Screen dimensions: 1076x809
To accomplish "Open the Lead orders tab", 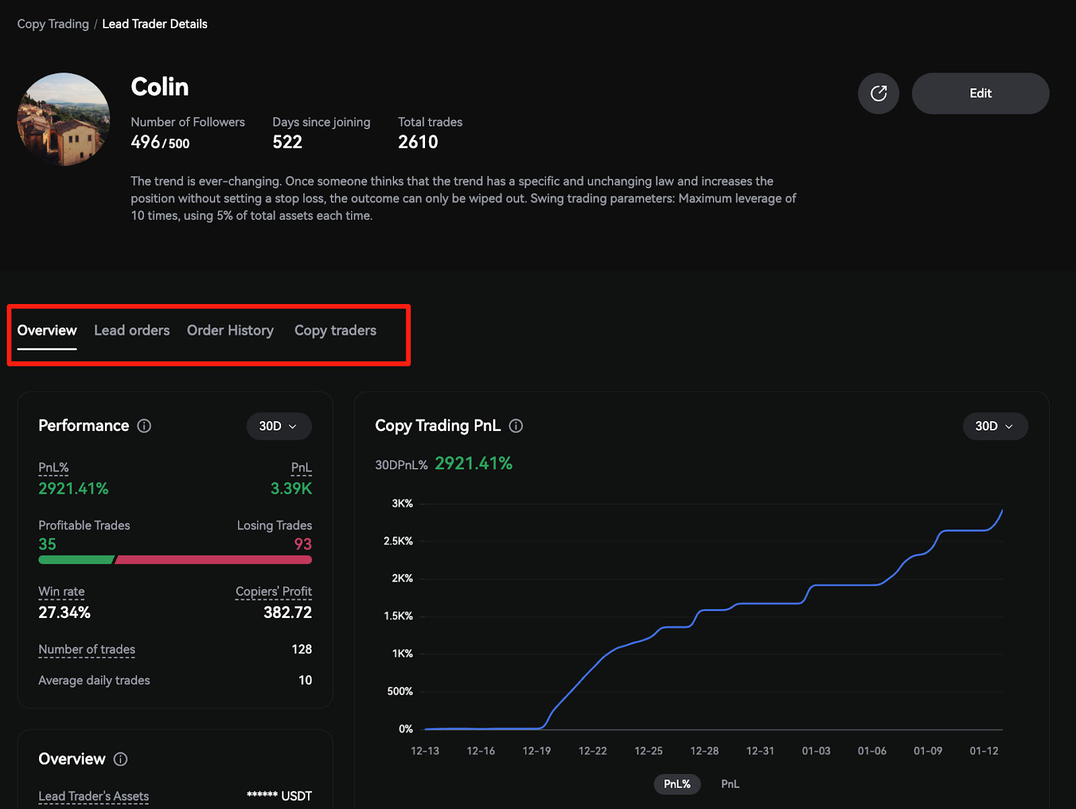I will click(x=132, y=330).
